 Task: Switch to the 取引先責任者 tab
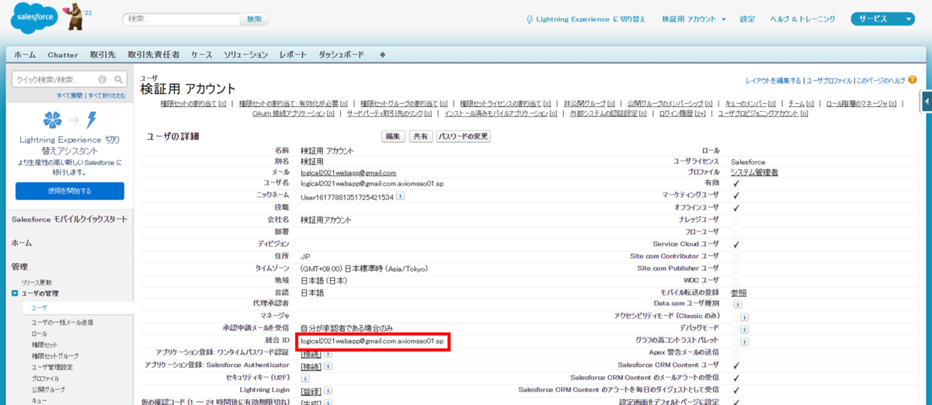click(153, 55)
